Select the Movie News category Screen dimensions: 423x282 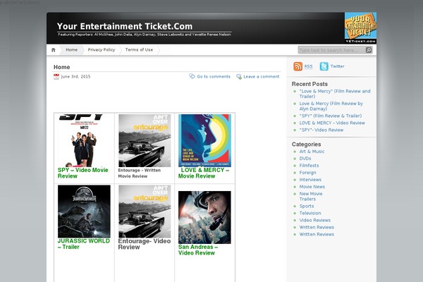coord(312,186)
